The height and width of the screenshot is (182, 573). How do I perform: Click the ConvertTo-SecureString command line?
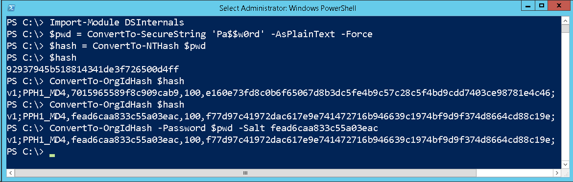(190, 34)
